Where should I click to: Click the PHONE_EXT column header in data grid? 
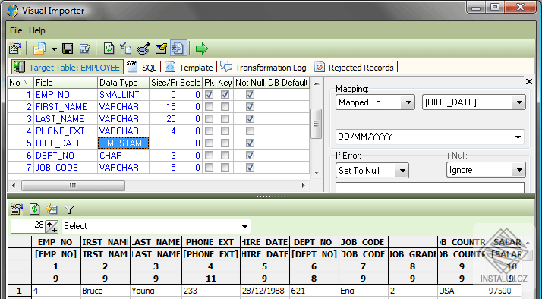[210, 242]
